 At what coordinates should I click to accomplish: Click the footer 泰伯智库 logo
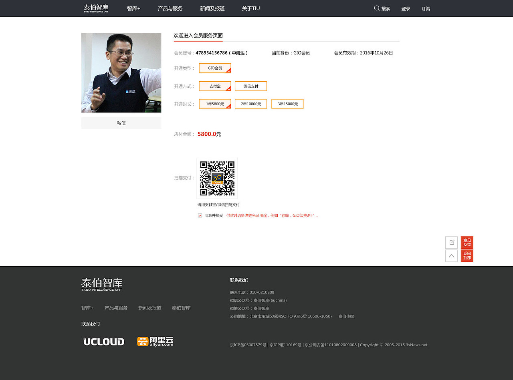tap(102, 284)
